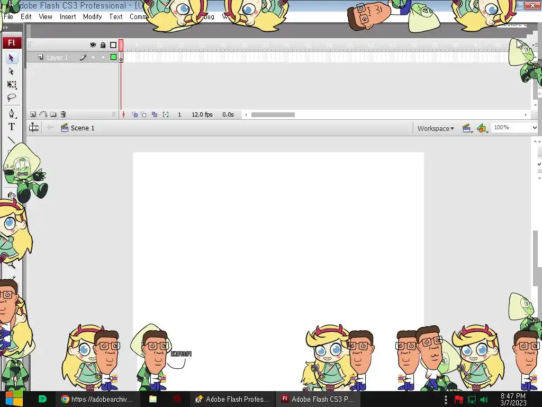Click the Insert Layer Folder icon
This screenshot has width=542, height=407.
pyautogui.click(x=53, y=114)
